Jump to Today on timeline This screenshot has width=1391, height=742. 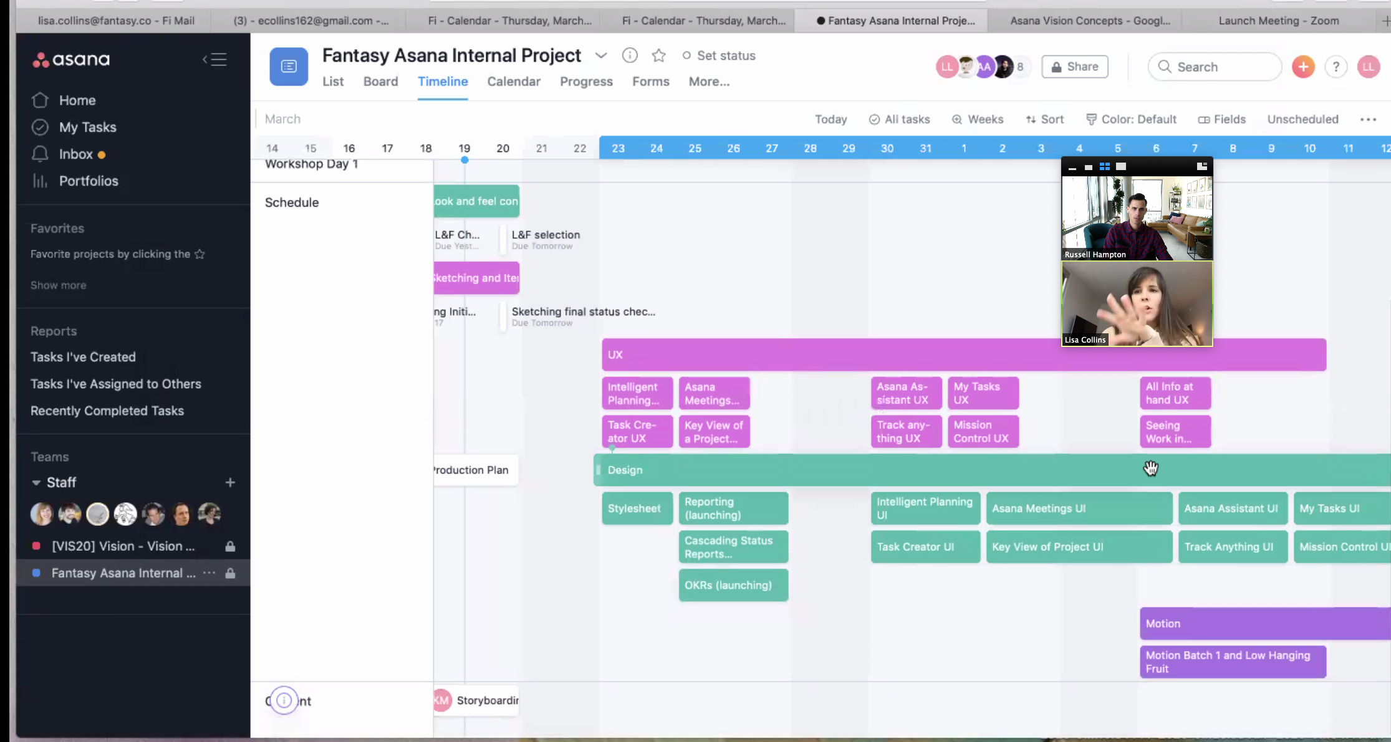830,119
